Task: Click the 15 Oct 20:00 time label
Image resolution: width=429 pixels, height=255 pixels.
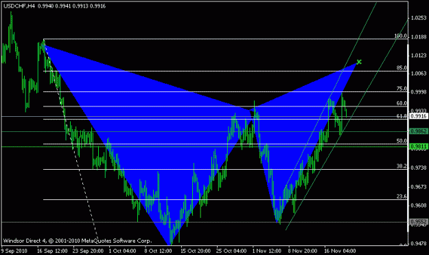Action: pyautogui.click(x=196, y=251)
